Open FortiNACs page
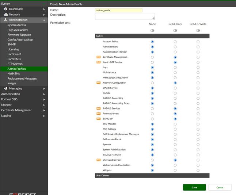Screen dimensions: 236x195 tap(14, 59)
